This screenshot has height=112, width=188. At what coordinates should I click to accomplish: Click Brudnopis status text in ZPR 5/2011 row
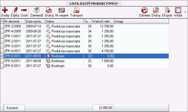[x=58, y=66]
